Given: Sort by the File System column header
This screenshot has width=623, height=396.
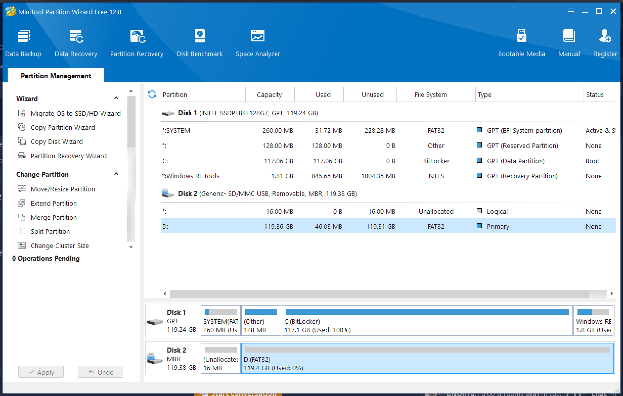Looking at the screenshot, I should pyautogui.click(x=436, y=95).
